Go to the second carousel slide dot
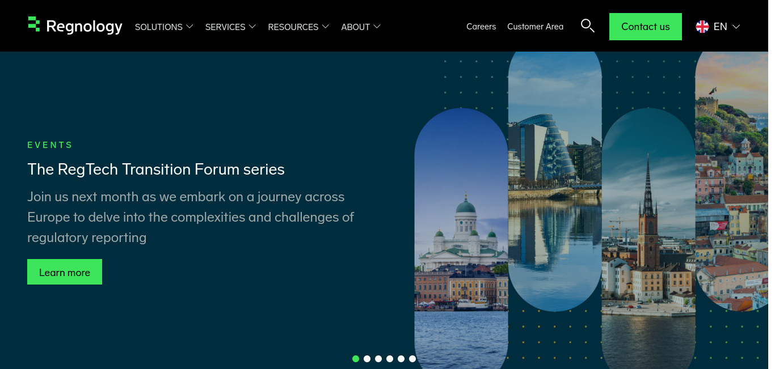Viewport: 775px width, 369px height. [x=367, y=359]
